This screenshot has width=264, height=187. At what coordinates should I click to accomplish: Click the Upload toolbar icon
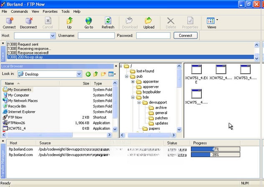tap(149, 23)
